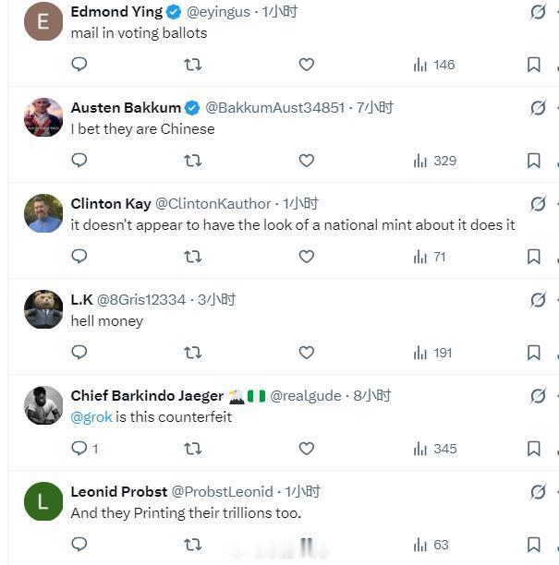The width and height of the screenshot is (559, 565).
Task: Bookmark Austen Bakkum's tweet
Action: click(x=533, y=161)
